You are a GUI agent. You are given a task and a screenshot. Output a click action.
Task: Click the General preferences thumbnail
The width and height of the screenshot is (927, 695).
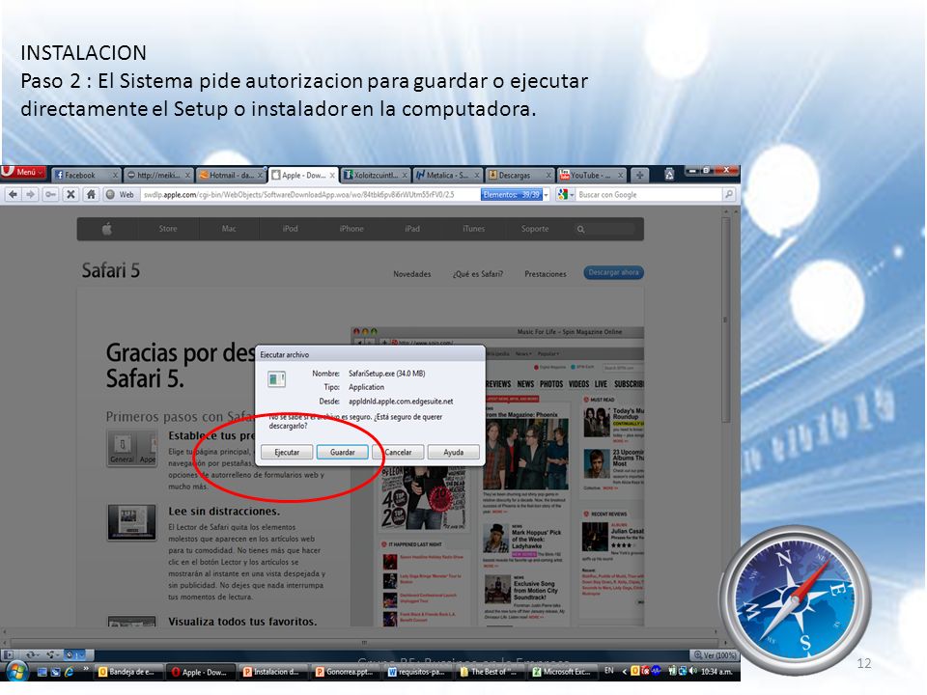tap(131, 448)
